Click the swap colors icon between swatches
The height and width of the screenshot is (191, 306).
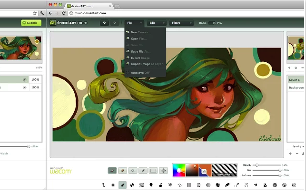[x=204, y=172]
